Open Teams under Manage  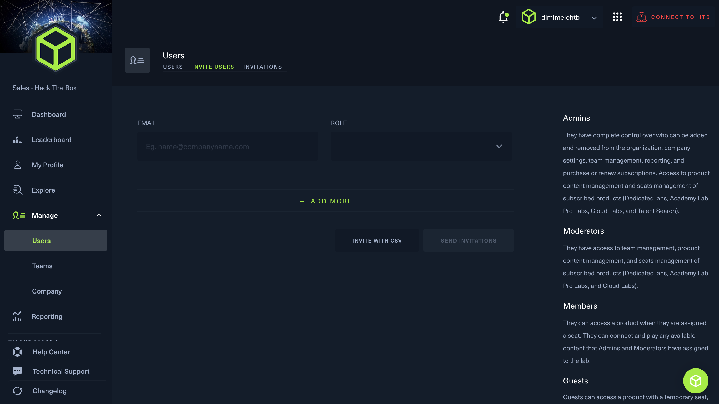click(x=42, y=266)
